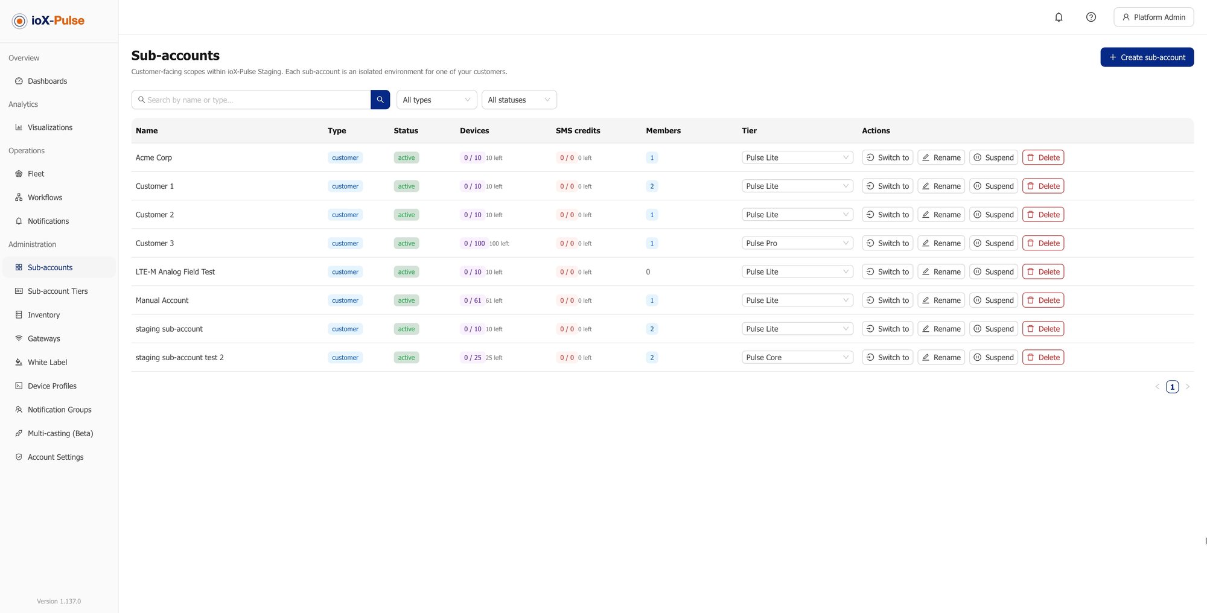Open tier dropdown for Manual Account
Viewport: 1207px width, 613px height.
(x=797, y=300)
